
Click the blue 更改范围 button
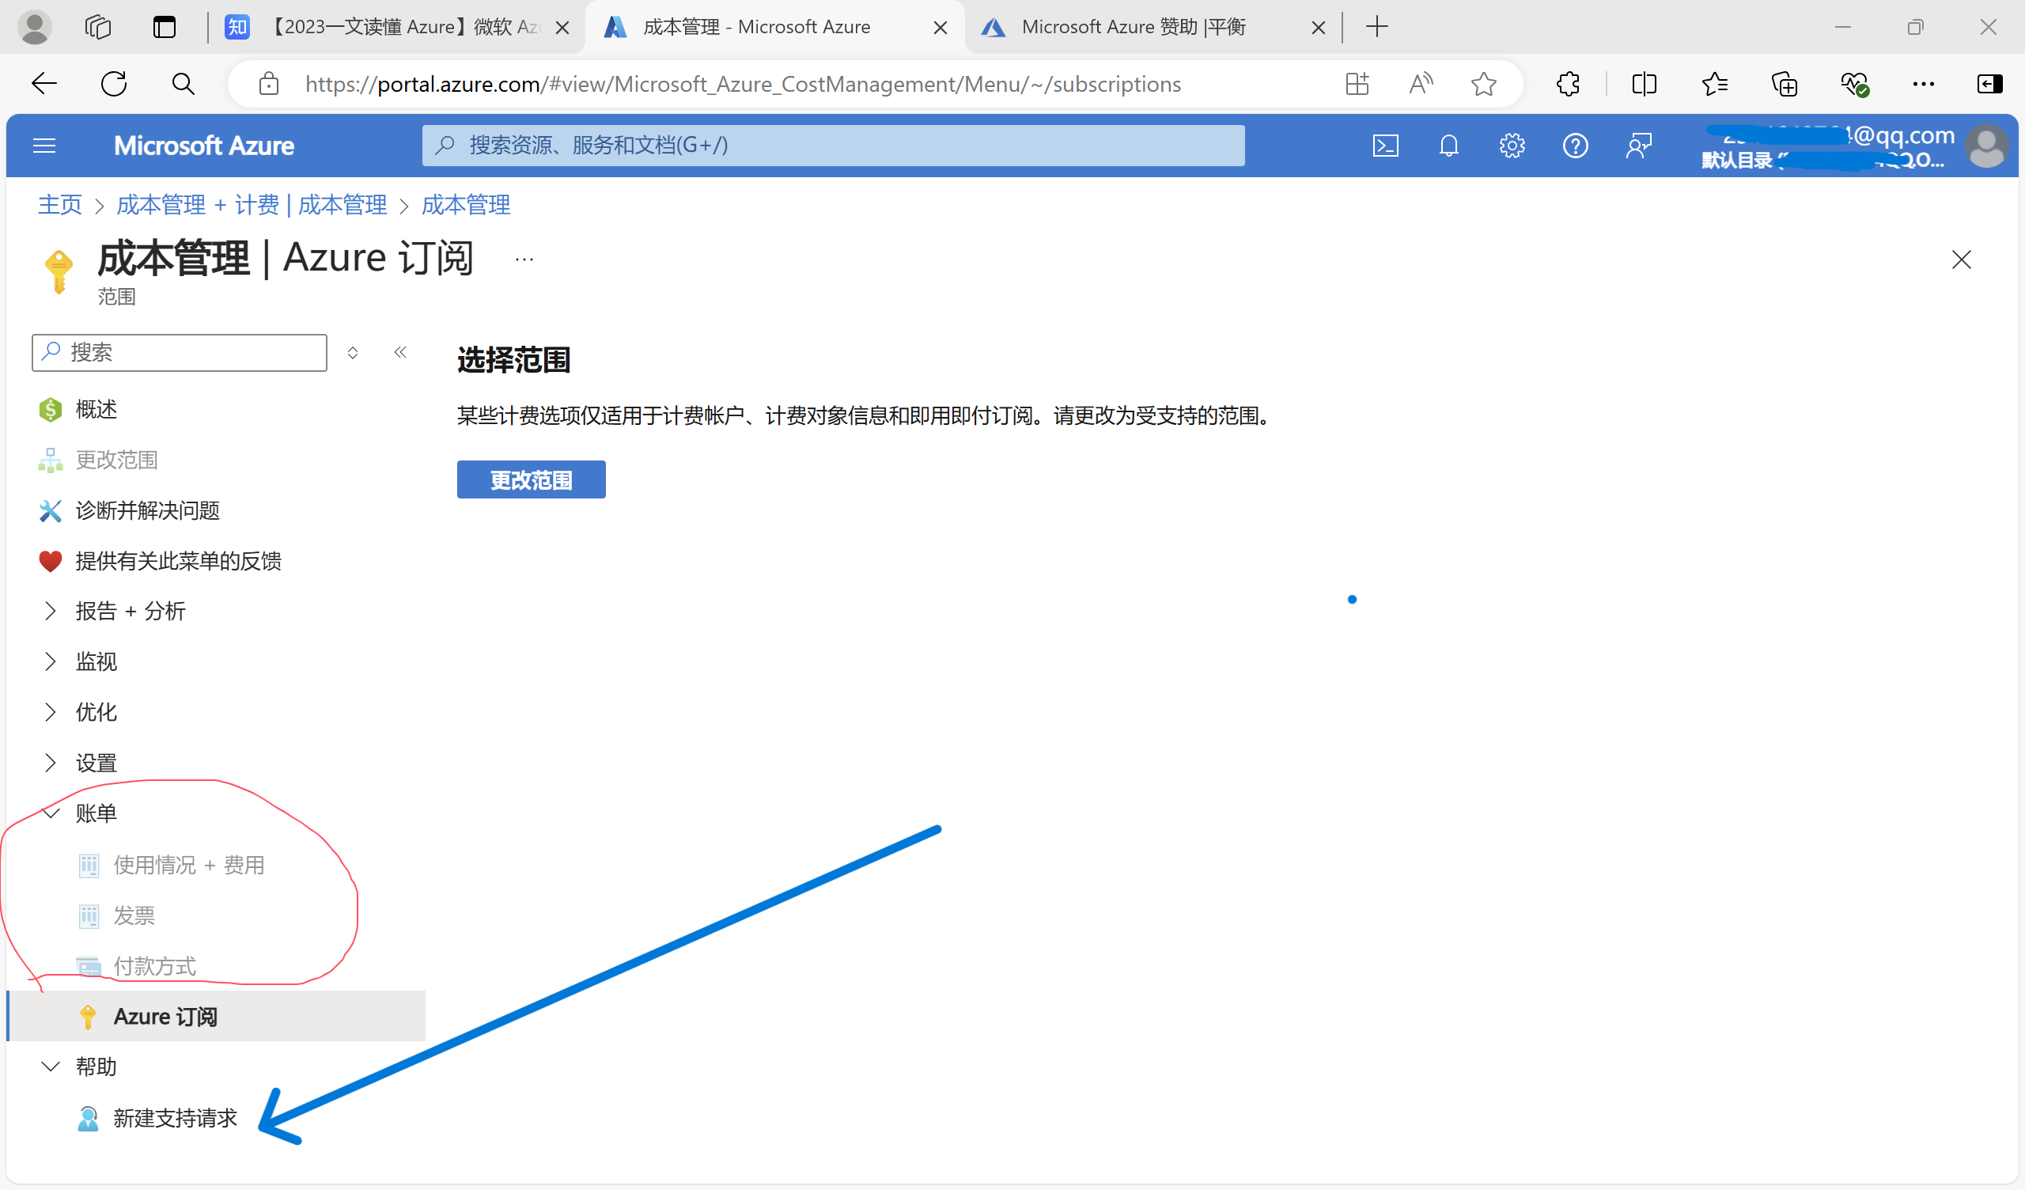[x=531, y=480]
